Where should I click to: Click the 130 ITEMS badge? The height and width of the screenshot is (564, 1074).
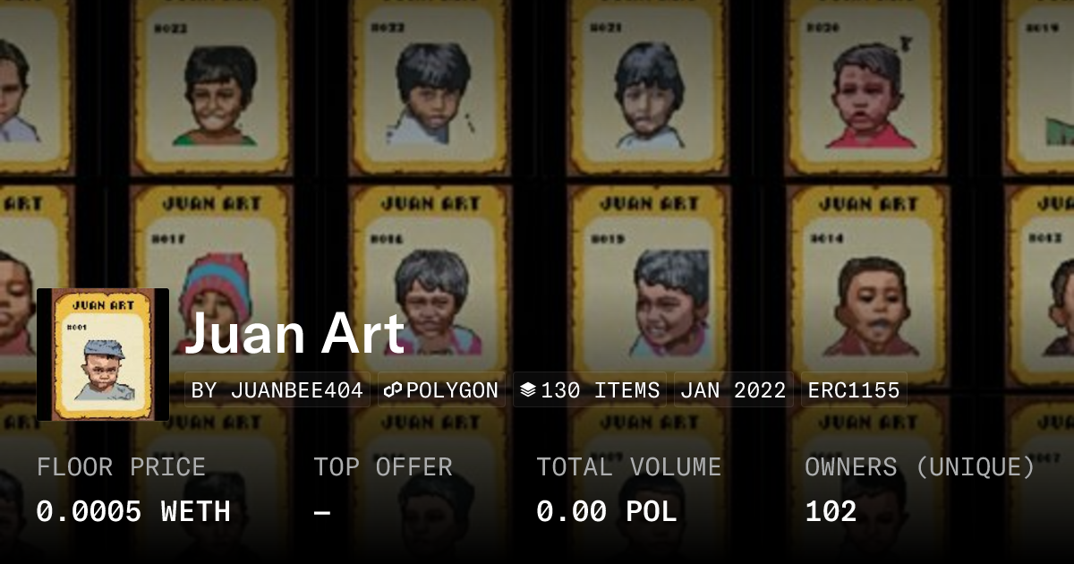[x=590, y=390]
